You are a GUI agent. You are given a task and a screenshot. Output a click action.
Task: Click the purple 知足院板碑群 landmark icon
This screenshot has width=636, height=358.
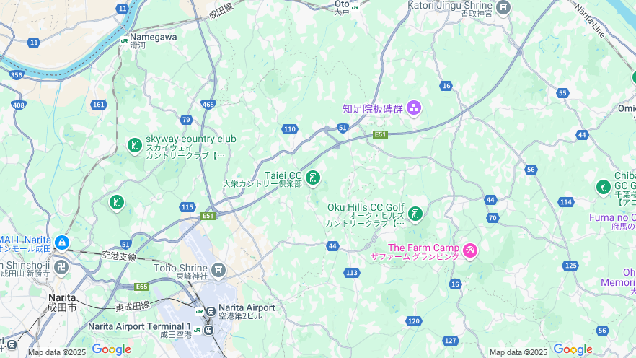coord(414,108)
